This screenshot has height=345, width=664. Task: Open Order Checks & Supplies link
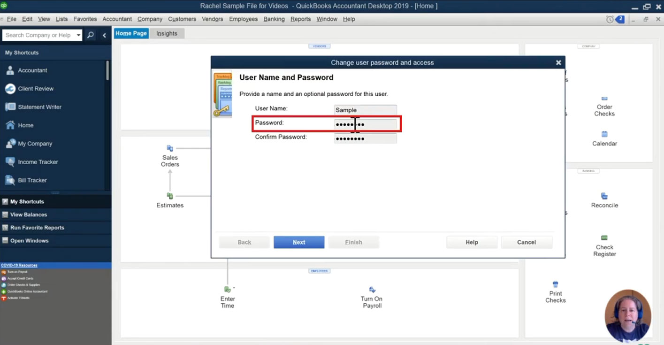click(x=23, y=285)
